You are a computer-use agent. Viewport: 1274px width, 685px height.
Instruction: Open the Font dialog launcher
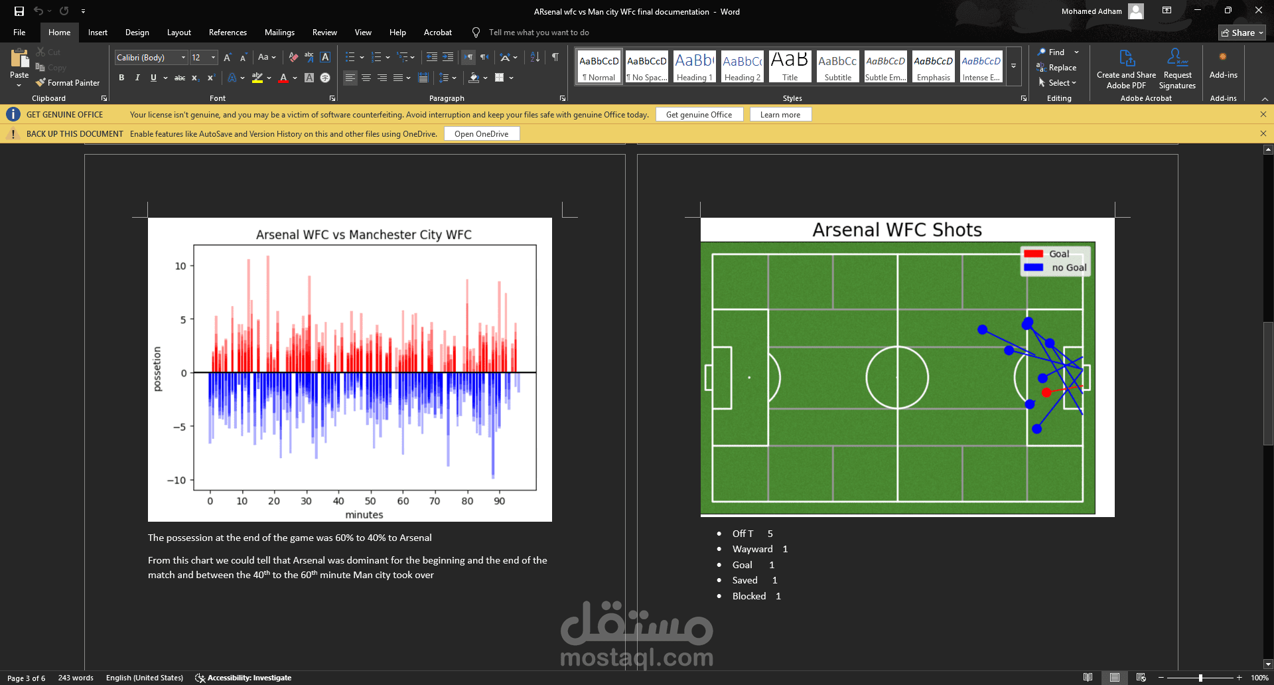pyautogui.click(x=332, y=98)
